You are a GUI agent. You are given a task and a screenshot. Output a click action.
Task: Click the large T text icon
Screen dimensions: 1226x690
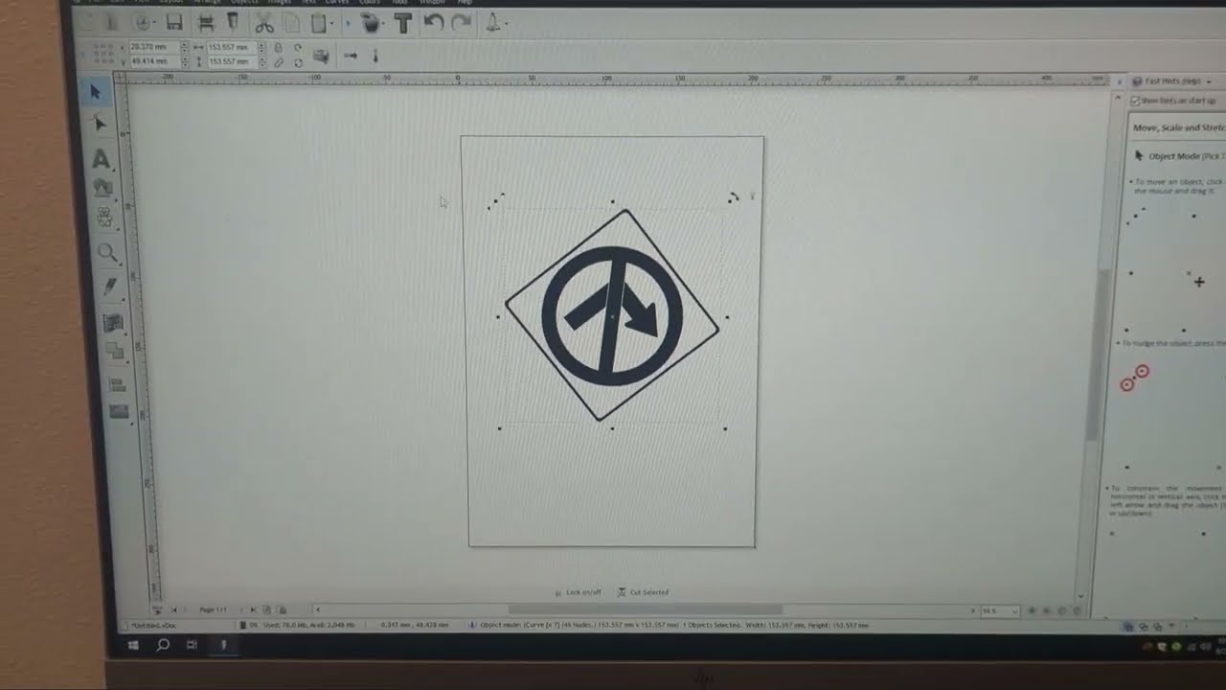402,23
